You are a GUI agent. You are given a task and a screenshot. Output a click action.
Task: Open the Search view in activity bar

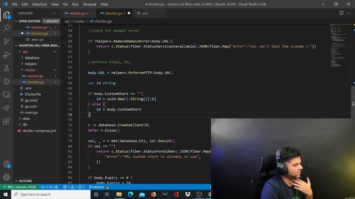tap(7, 28)
